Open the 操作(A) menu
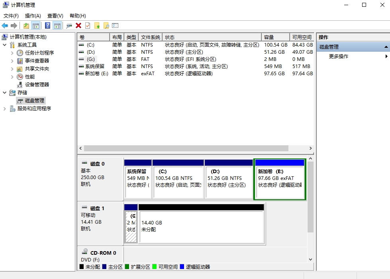This screenshot has height=279, width=390. pyautogui.click(x=33, y=16)
